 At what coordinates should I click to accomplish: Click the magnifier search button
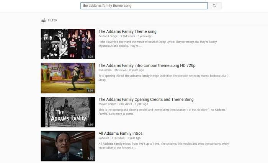[214, 6]
